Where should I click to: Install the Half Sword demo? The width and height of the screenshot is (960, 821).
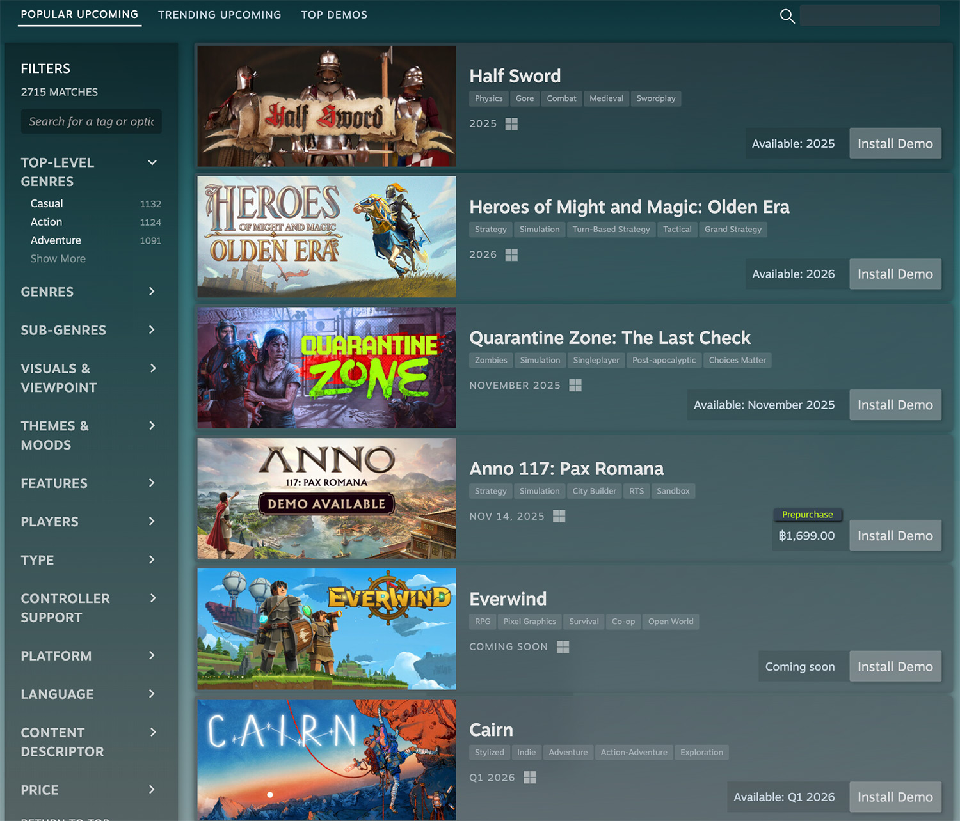point(895,144)
